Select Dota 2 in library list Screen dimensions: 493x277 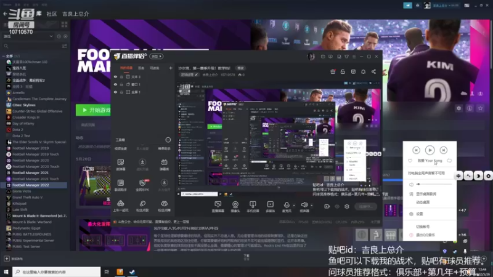point(18,130)
